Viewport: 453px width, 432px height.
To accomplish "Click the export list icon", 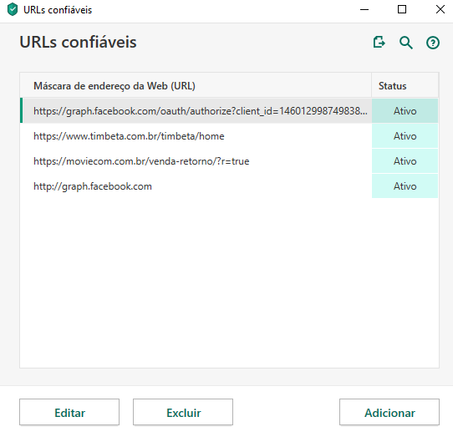I will coord(379,42).
